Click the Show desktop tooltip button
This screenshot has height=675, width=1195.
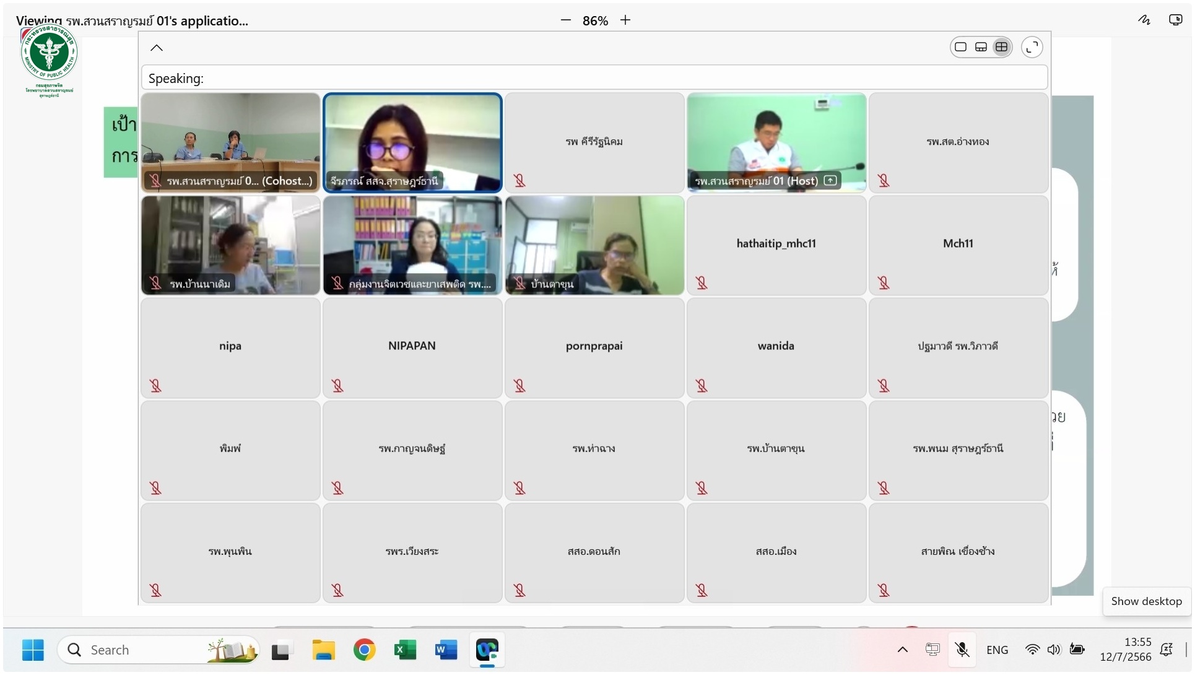pos(1146,601)
